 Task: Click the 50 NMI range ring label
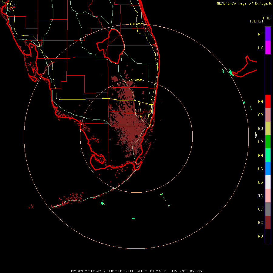[x=136, y=80]
